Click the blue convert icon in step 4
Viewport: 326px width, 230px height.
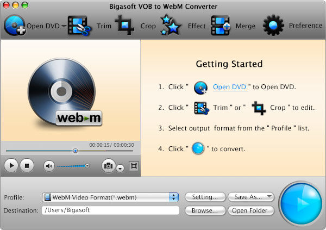coord(198,148)
